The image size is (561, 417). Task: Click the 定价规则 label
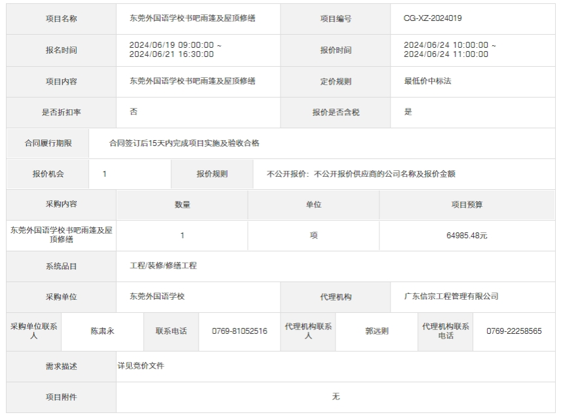(336, 81)
